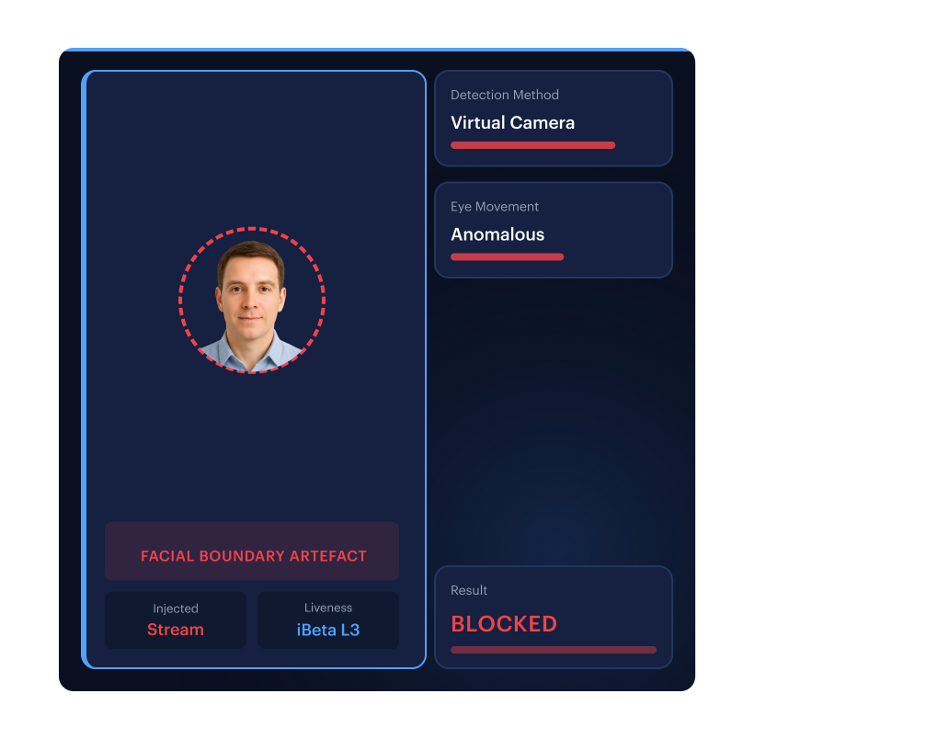Click the Result label
The image size is (926, 739).
tap(469, 590)
